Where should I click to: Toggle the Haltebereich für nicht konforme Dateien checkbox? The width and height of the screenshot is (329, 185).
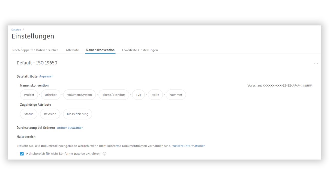pyautogui.click(x=22, y=154)
